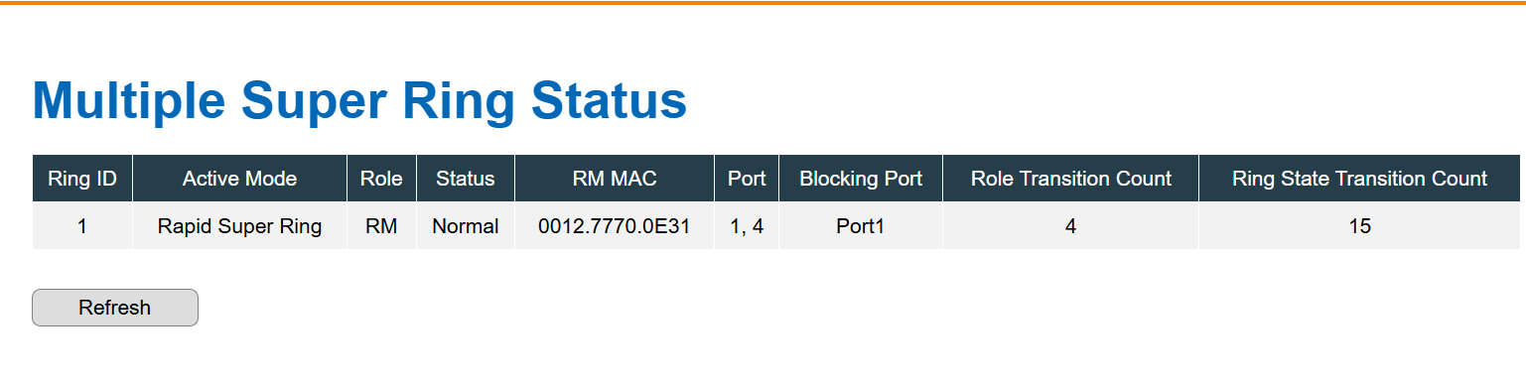The height and width of the screenshot is (386, 1526).
Task: Select role transition count value 4
Action: 1071,226
